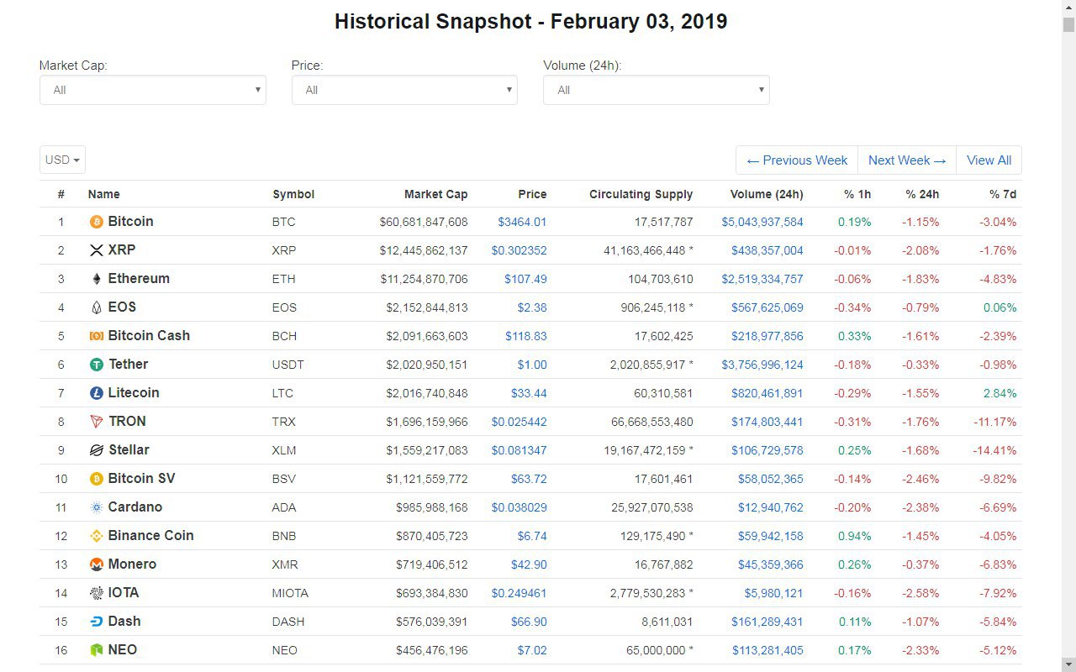Image resolution: width=1076 pixels, height=672 pixels.
Task: Click the Dash blue logo icon
Action: [x=97, y=622]
